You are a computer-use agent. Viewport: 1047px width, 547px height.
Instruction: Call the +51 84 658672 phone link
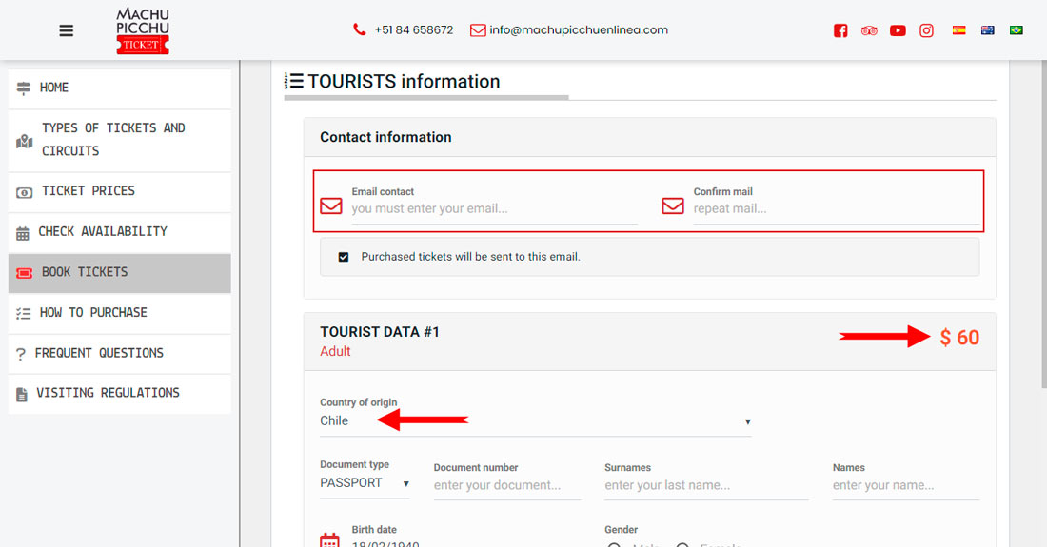pyautogui.click(x=413, y=30)
